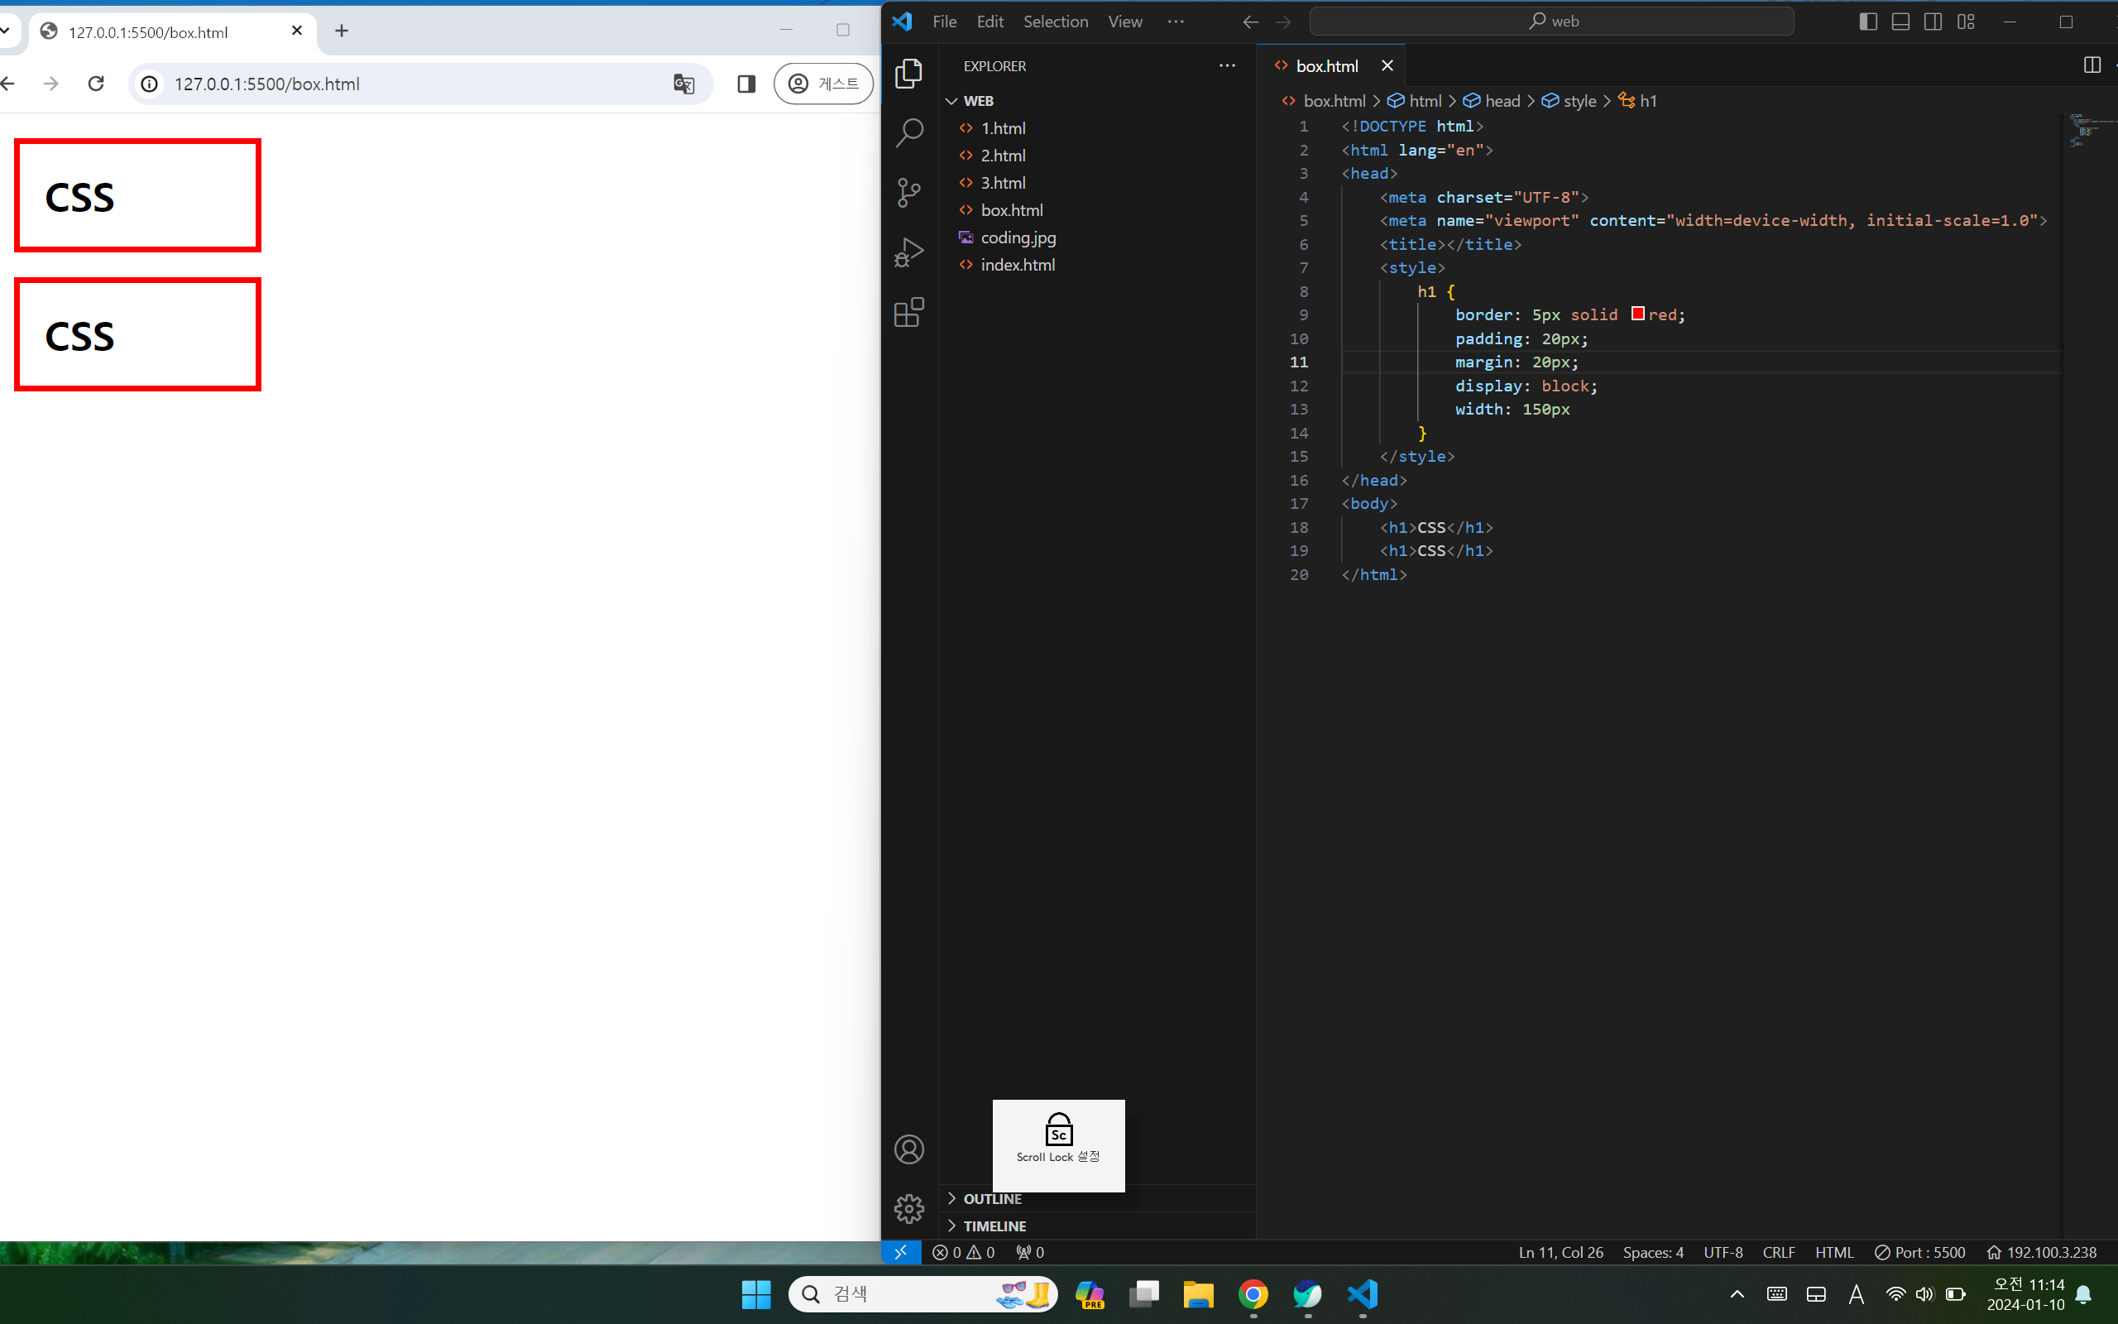The height and width of the screenshot is (1324, 2118).
Task: Open the Selection menu
Action: (x=1056, y=22)
